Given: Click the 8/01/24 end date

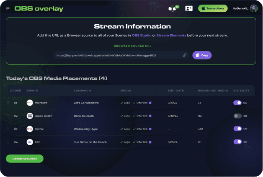Looking at the screenshot, I should click(x=173, y=142).
